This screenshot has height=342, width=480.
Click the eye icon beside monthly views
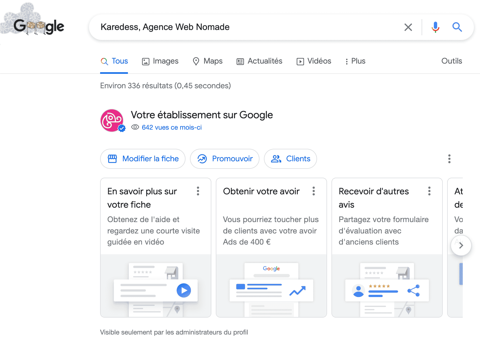click(x=135, y=127)
